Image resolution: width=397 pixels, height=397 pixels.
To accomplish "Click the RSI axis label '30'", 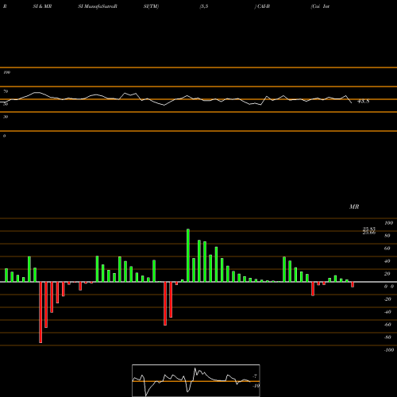I will [6, 117].
